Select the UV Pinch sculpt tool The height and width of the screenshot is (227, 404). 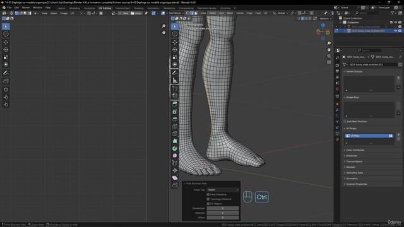pos(6,105)
